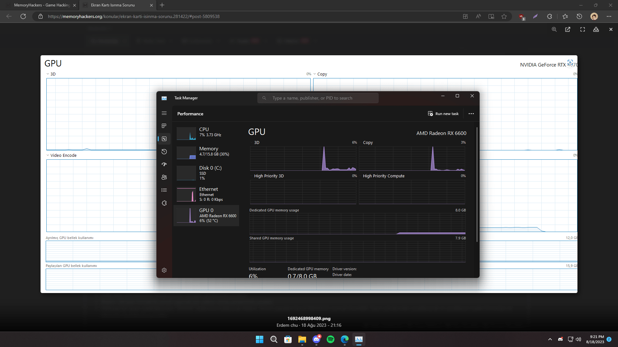
Task: Open Task Manager navigation hamburger menu
Action: pos(164,113)
